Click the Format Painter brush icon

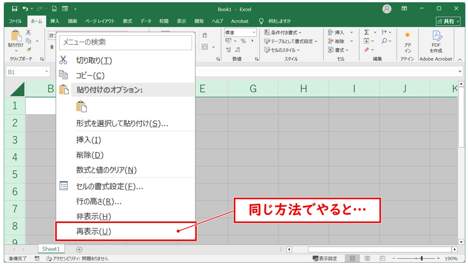pyautogui.click(x=29, y=49)
